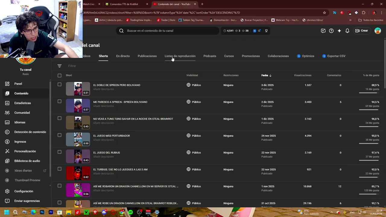Click the Crear button
386x217 pixels.
click(362, 31)
